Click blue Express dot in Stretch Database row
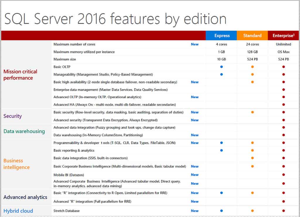This screenshot has height=217, width=300. click(x=221, y=211)
